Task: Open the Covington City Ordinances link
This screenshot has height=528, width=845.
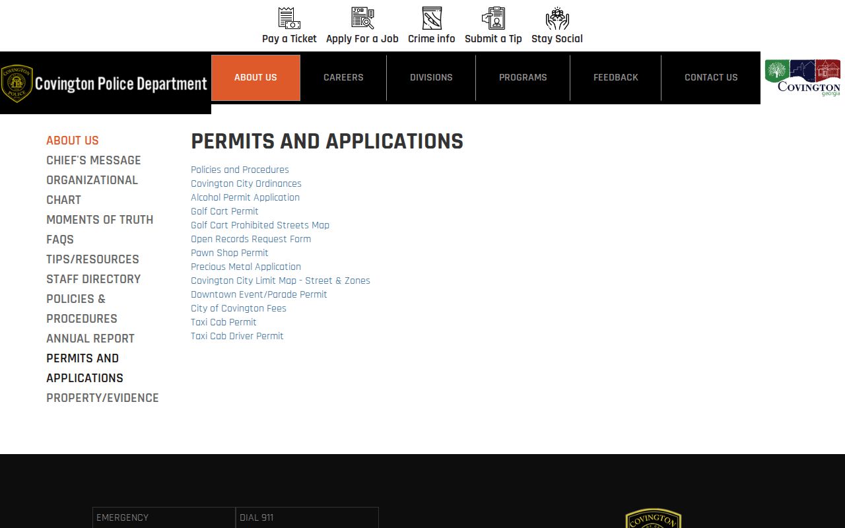Action: click(246, 183)
